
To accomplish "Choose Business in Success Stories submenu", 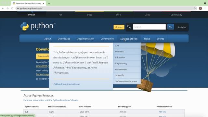I will 127,51.
